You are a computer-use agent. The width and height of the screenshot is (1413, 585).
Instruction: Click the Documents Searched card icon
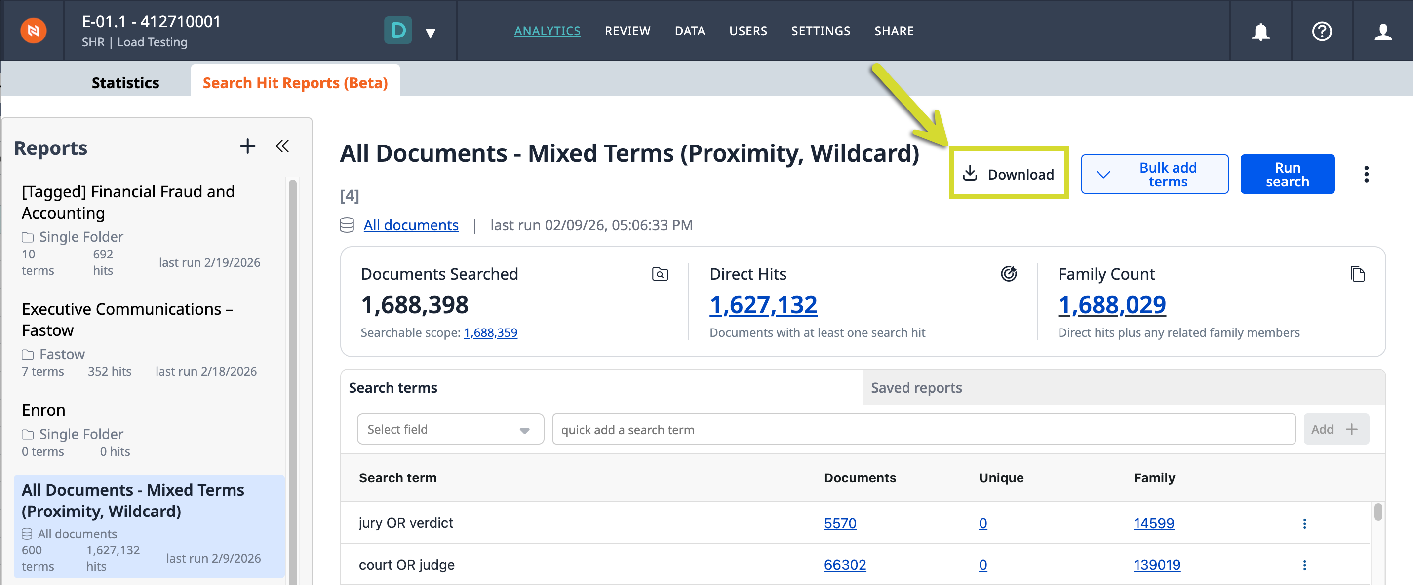[x=660, y=274]
